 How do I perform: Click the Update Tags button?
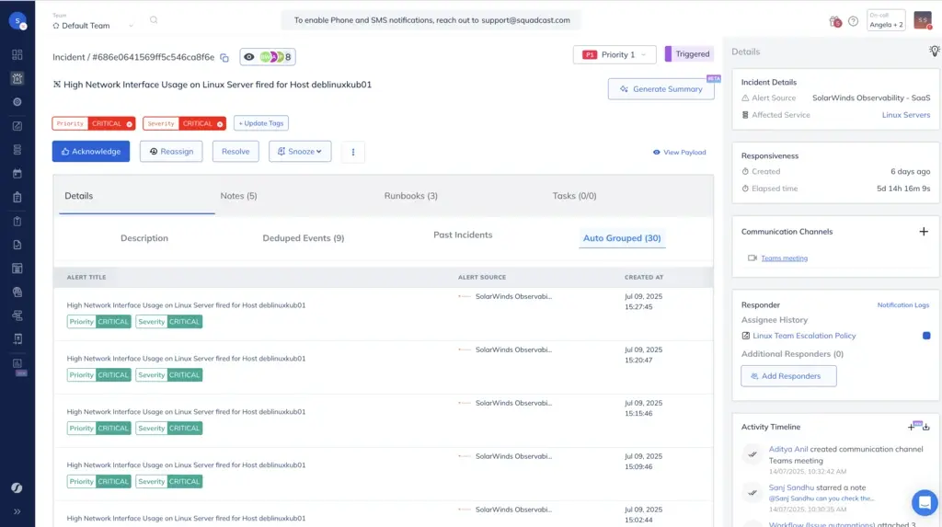pos(261,123)
